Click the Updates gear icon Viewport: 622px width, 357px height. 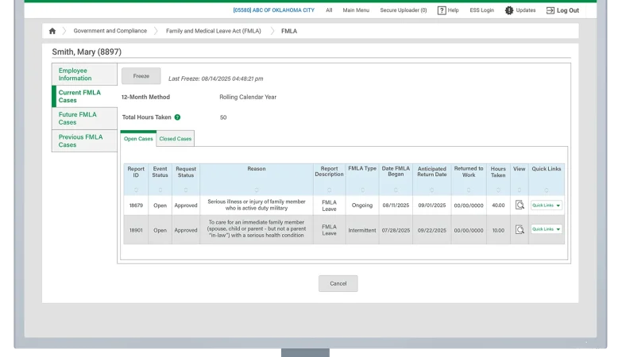[509, 10]
